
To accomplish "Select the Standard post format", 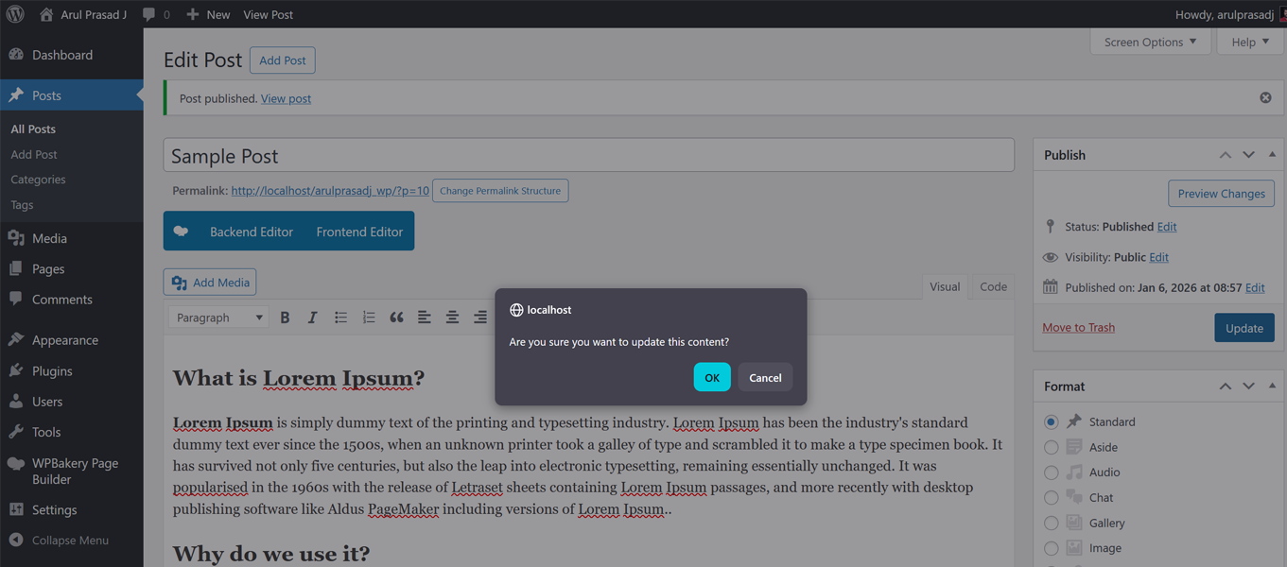I will 1051,421.
